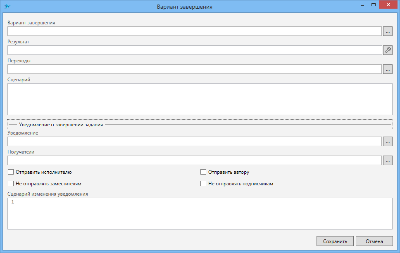Click into the Сценарий text area
This screenshot has width=400, height=253.
200,99
